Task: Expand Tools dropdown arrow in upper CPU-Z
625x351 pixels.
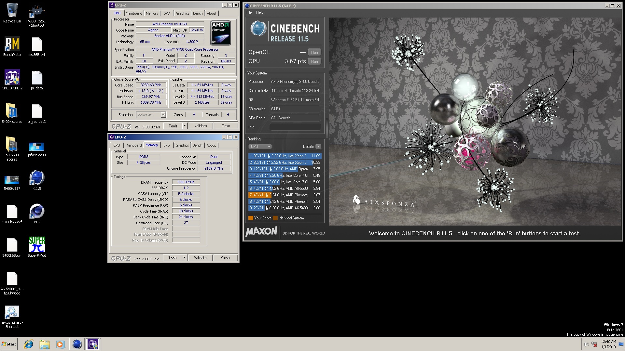Action: pos(185,126)
